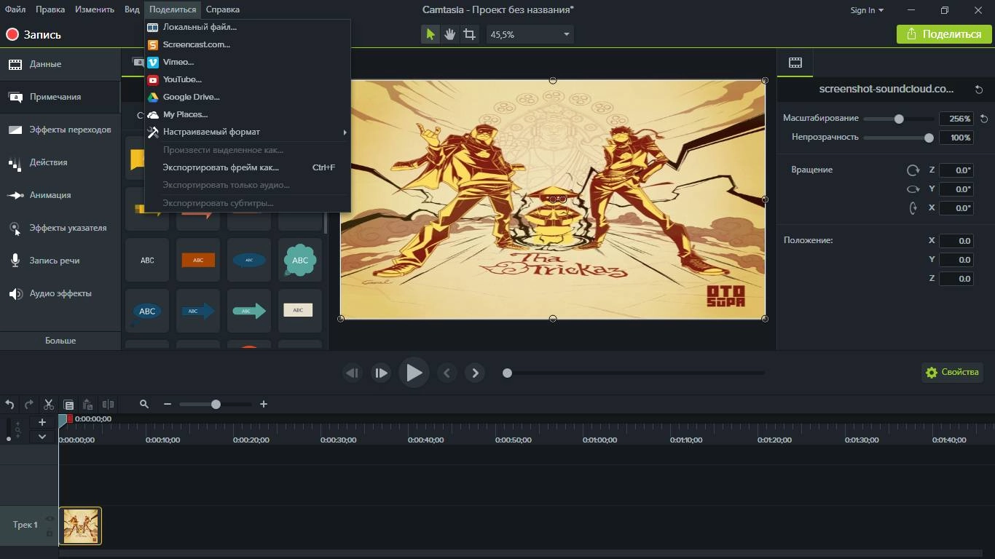Open the Эффекты переходов tab
The height and width of the screenshot is (559, 995).
point(60,130)
